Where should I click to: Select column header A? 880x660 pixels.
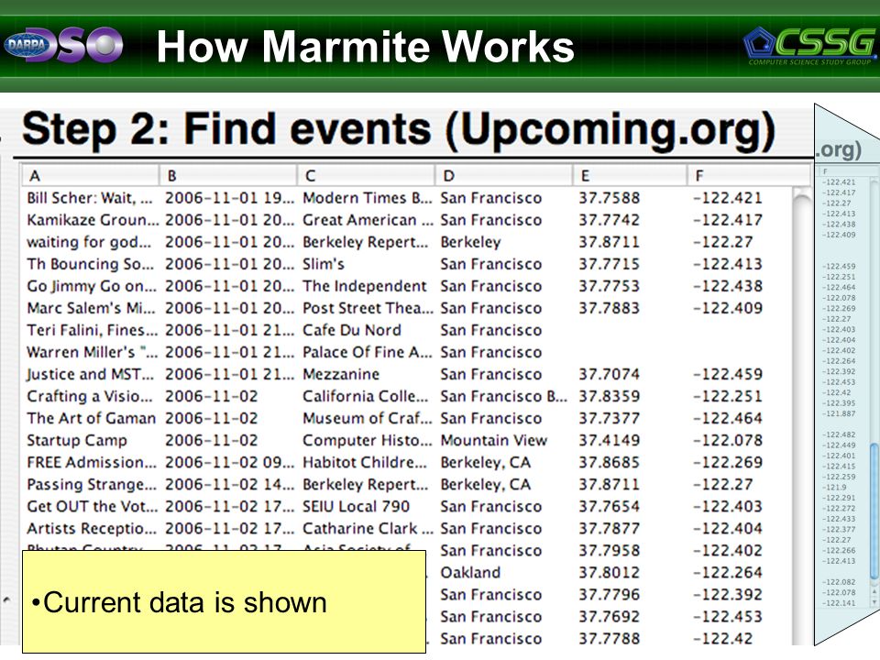point(91,176)
